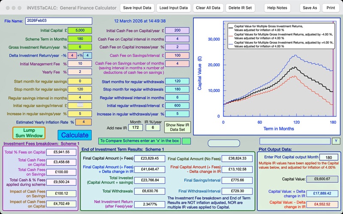
Task: Select Stop month for regular savings field
Action: (x=80, y=89)
